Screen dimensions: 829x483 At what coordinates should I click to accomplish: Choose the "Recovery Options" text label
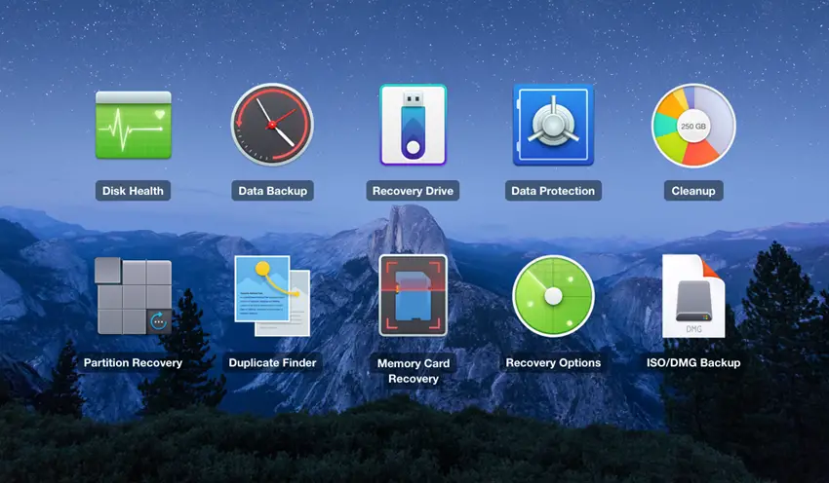pyautogui.click(x=553, y=363)
